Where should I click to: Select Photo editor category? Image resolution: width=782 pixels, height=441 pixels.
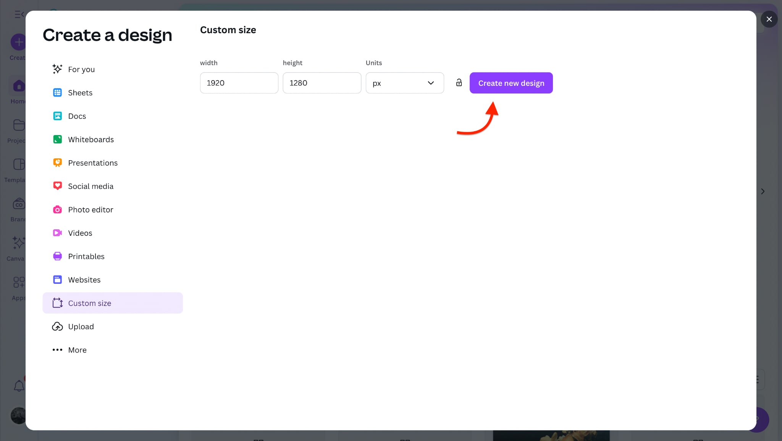[113, 209]
